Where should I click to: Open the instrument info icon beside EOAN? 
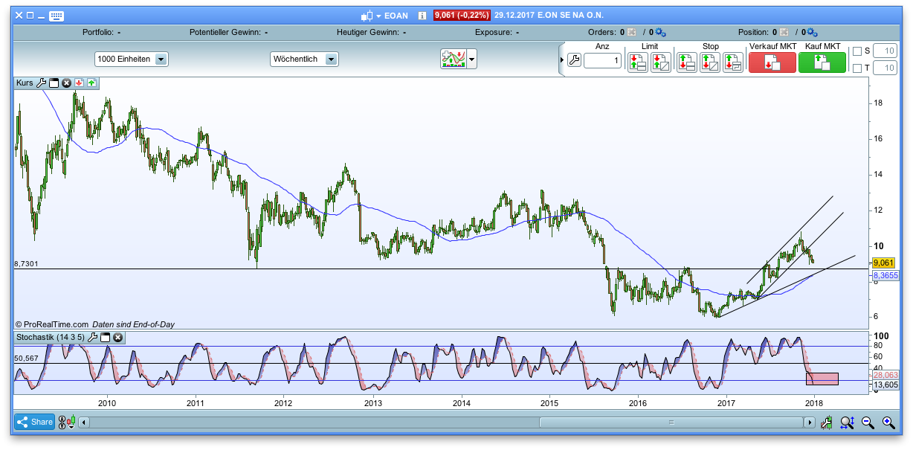click(422, 16)
